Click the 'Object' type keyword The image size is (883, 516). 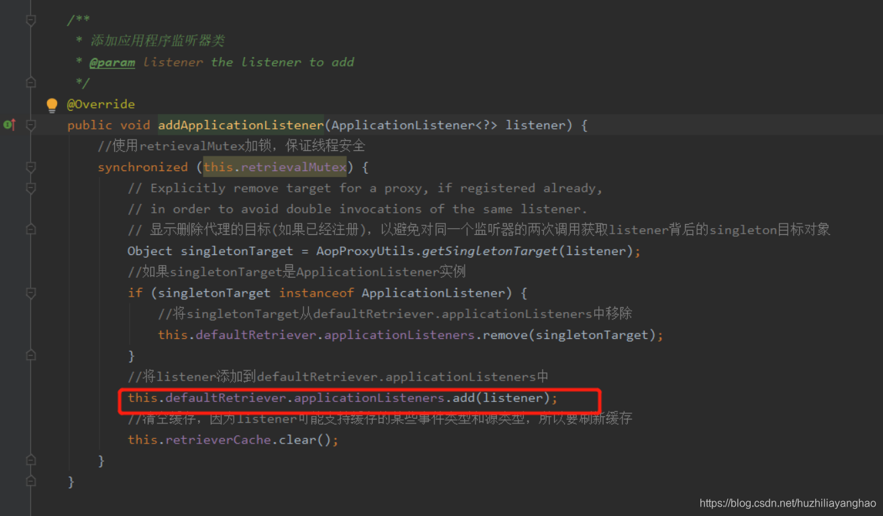[150, 251]
